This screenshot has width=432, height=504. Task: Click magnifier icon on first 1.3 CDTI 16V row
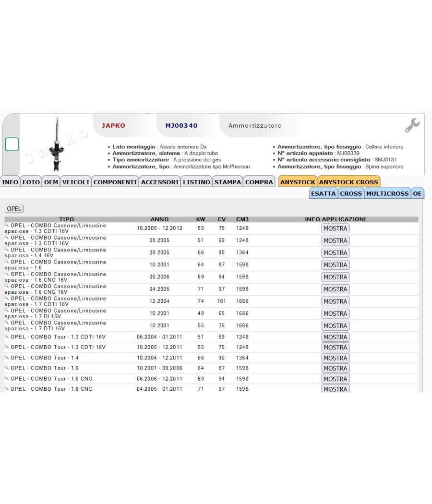[x=6, y=225]
